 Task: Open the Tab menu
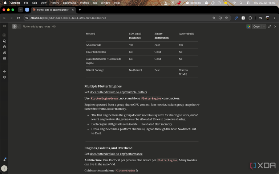95,3
